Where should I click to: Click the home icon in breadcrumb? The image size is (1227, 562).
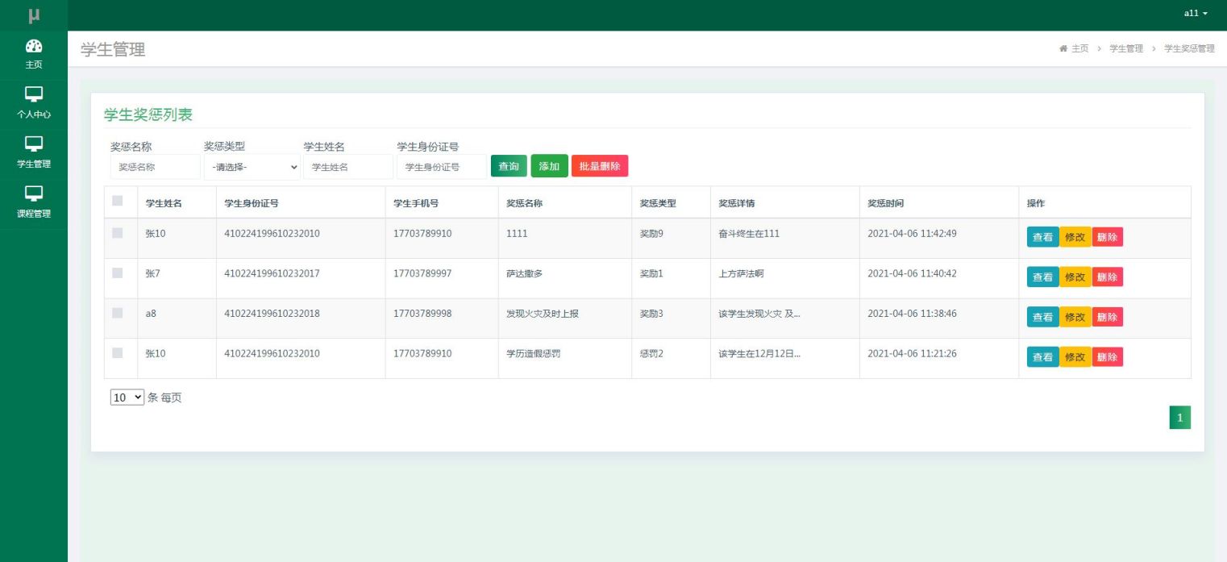1063,48
